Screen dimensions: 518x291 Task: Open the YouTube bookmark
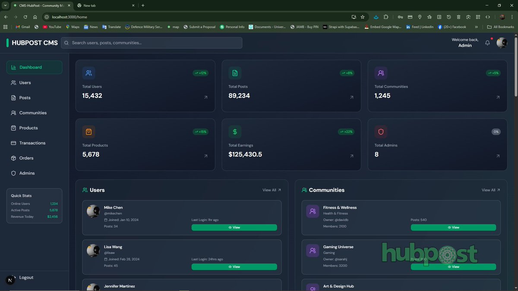tap(52, 27)
